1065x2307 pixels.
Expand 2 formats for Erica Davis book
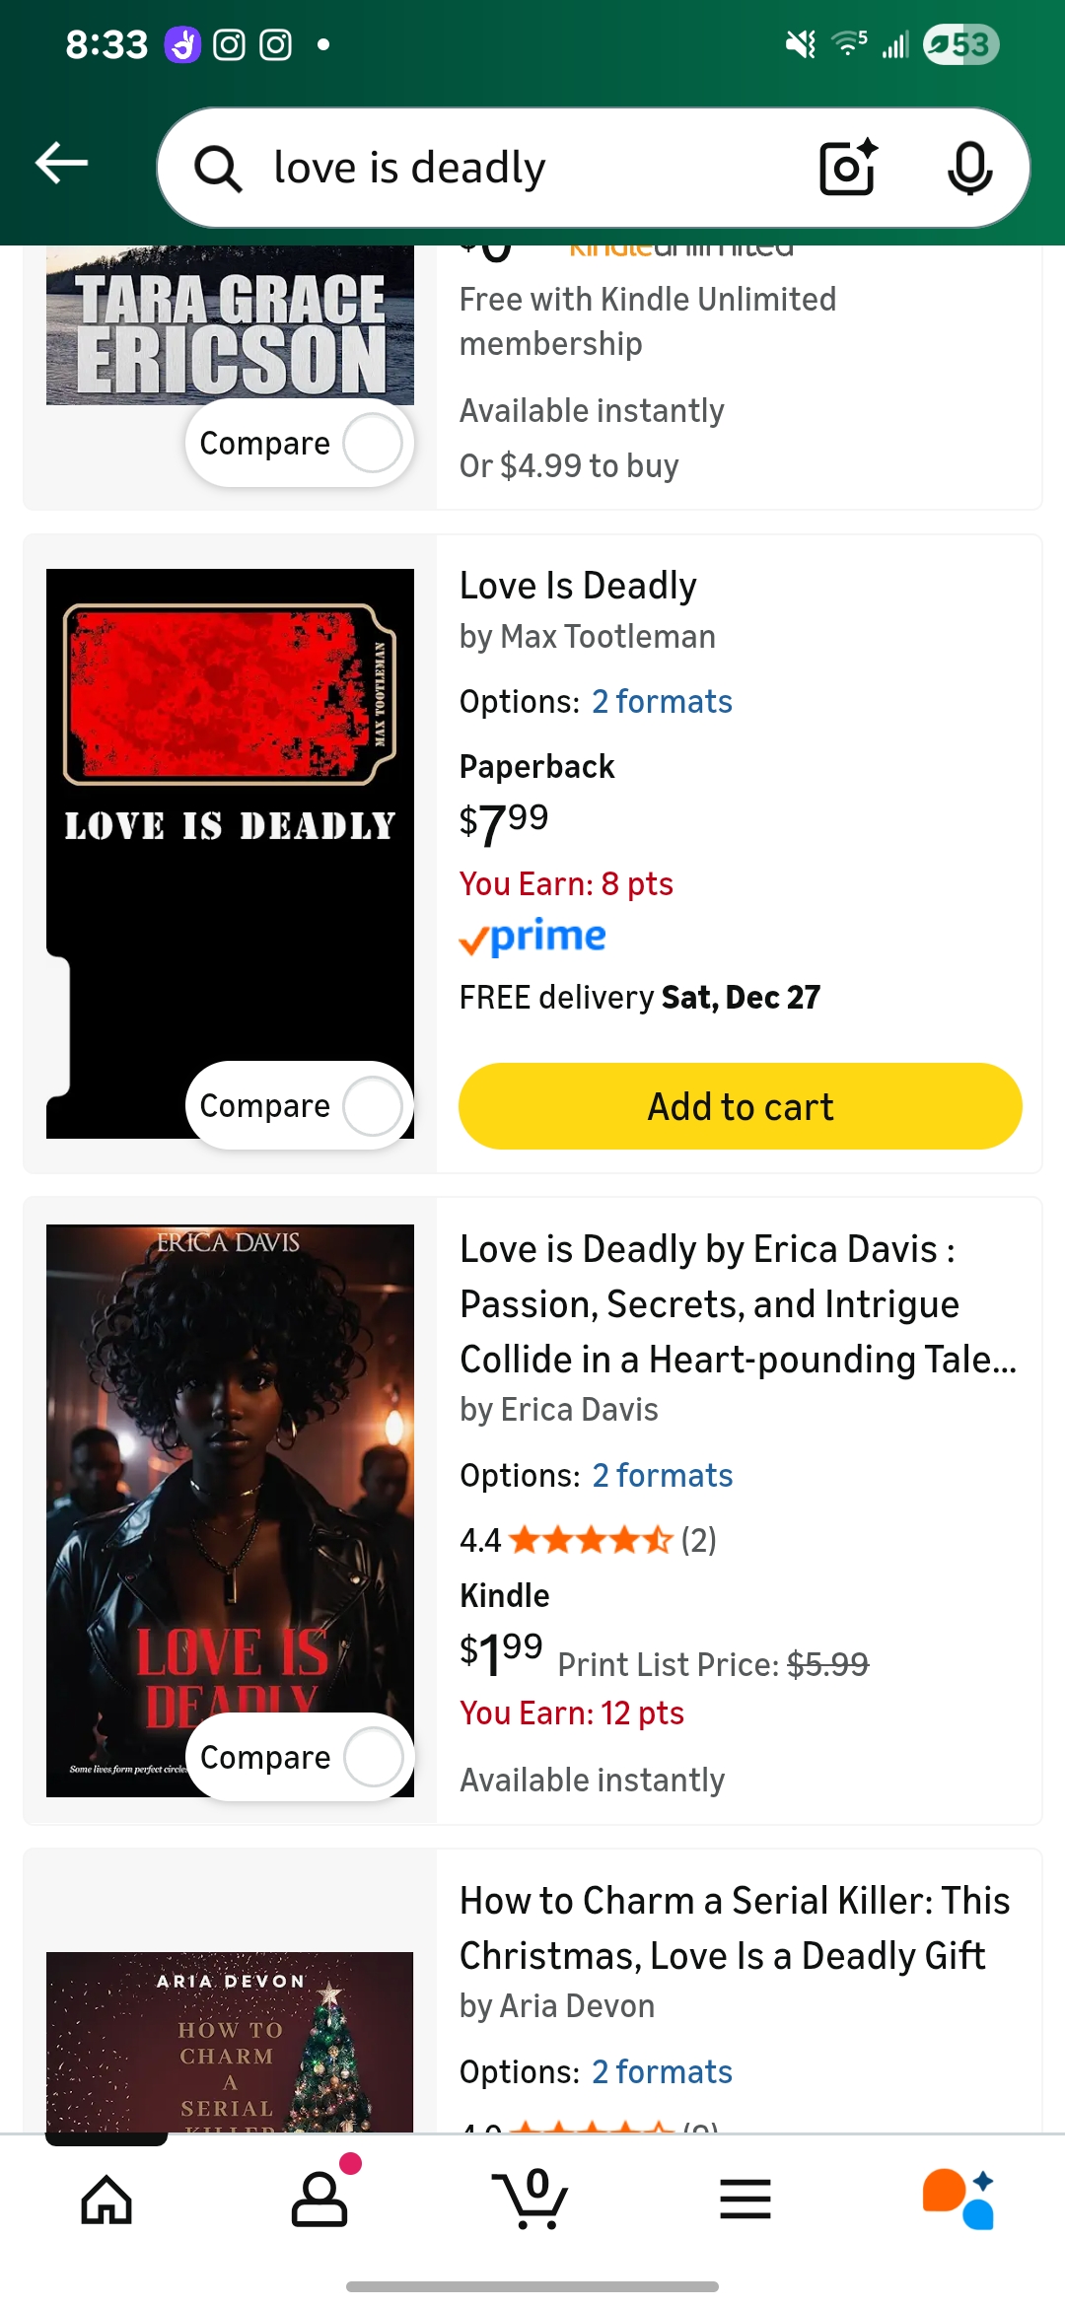[663, 1476]
